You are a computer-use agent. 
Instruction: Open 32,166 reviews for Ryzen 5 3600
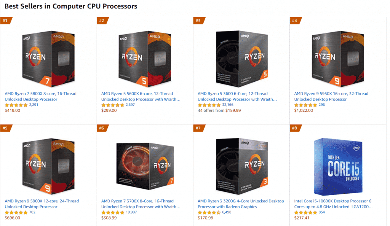[228, 105]
